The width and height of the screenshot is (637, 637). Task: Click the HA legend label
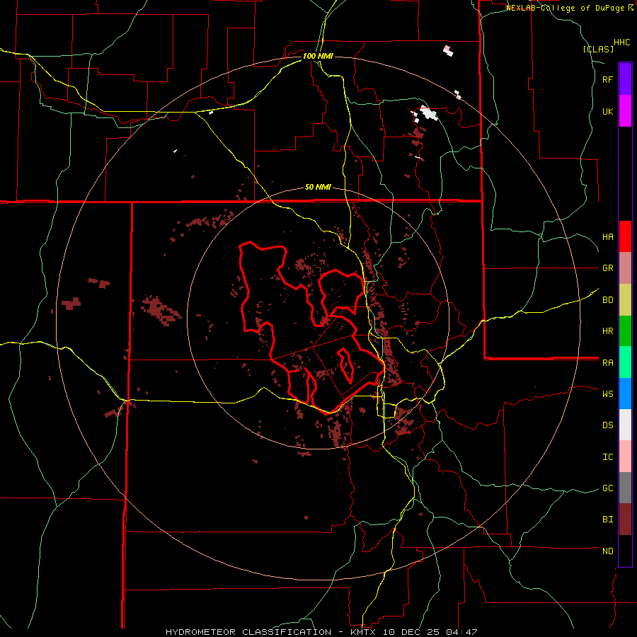pos(608,237)
